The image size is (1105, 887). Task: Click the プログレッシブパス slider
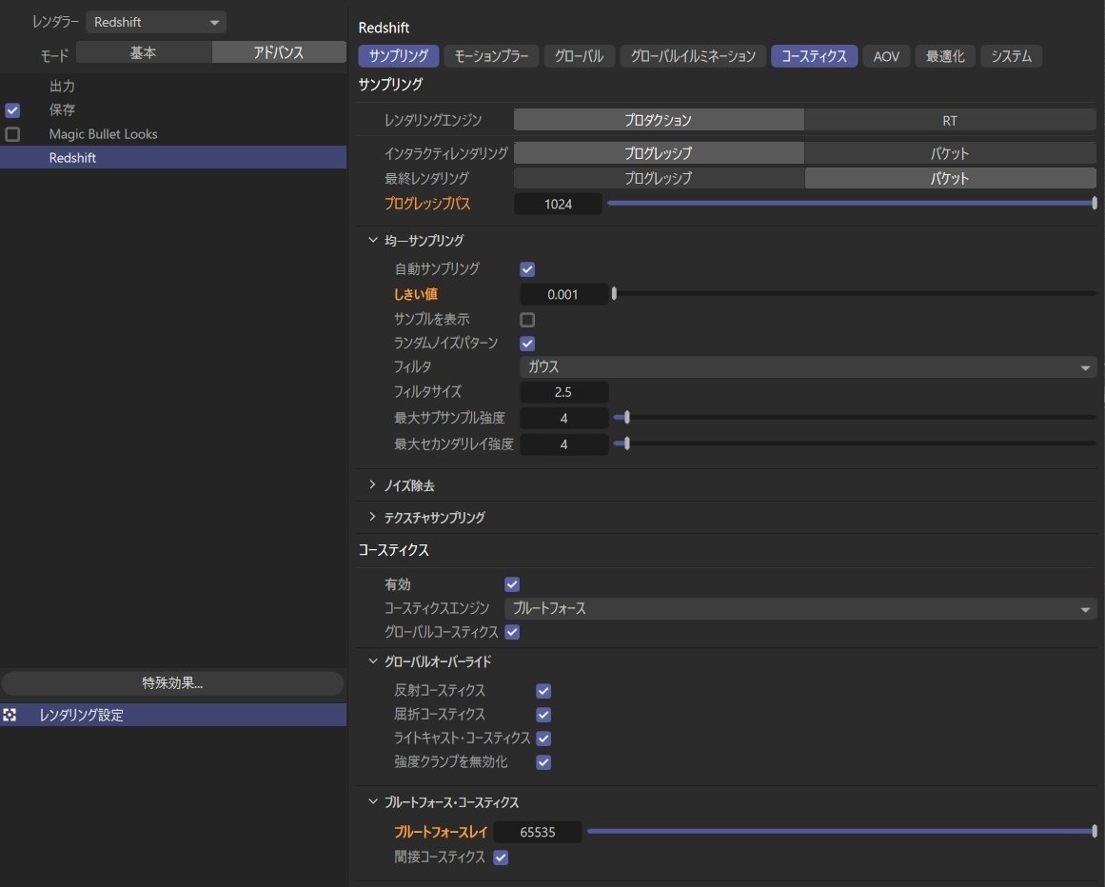pyautogui.click(x=851, y=203)
